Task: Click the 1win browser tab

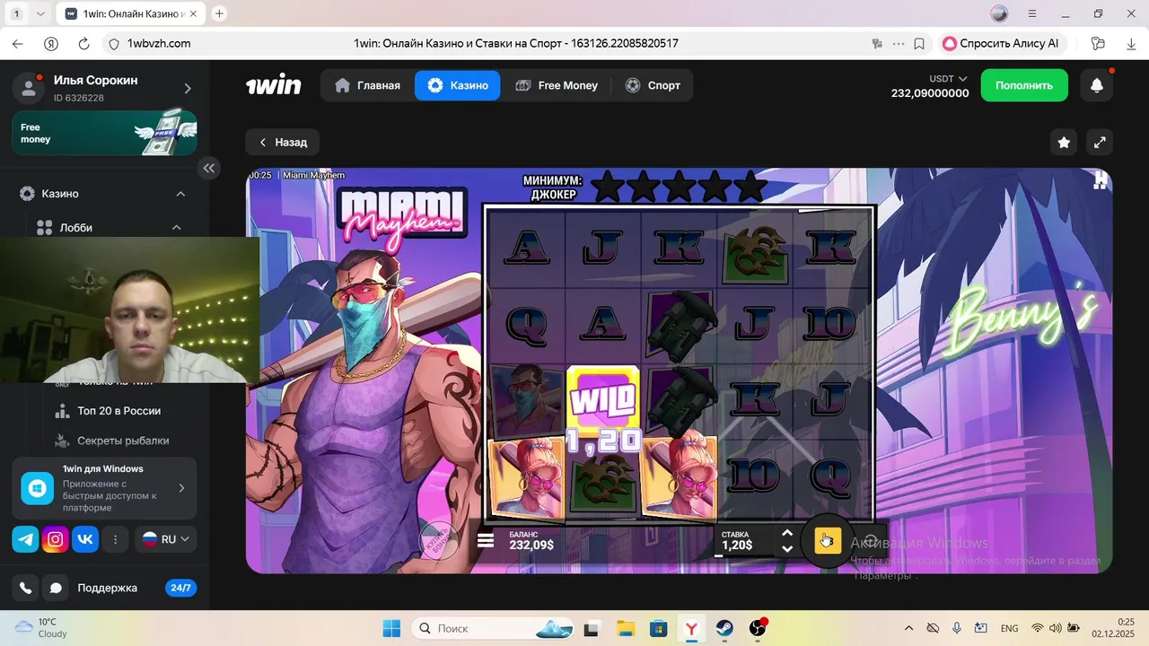Action: tap(132, 13)
